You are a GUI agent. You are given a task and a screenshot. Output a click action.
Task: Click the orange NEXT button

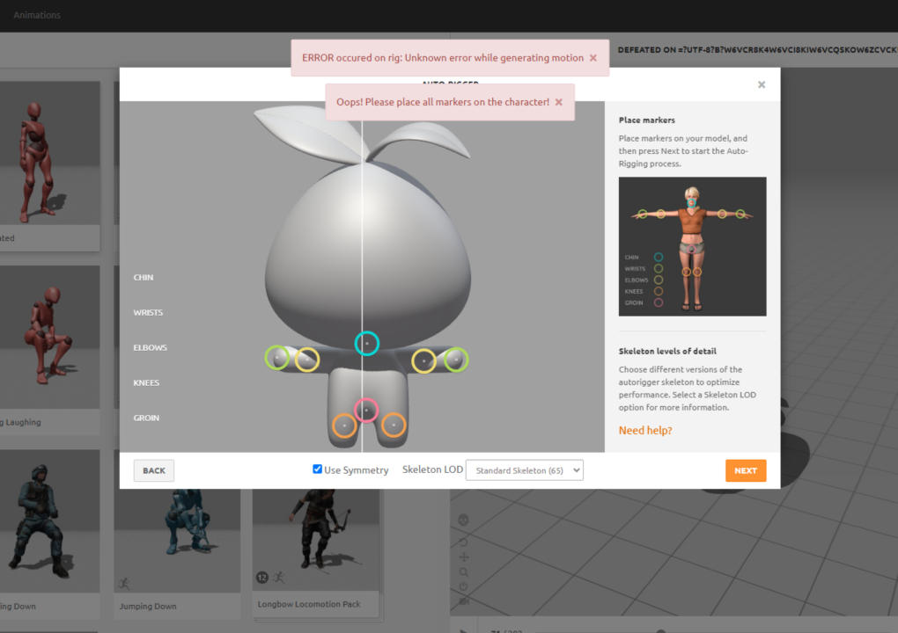point(746,470)
